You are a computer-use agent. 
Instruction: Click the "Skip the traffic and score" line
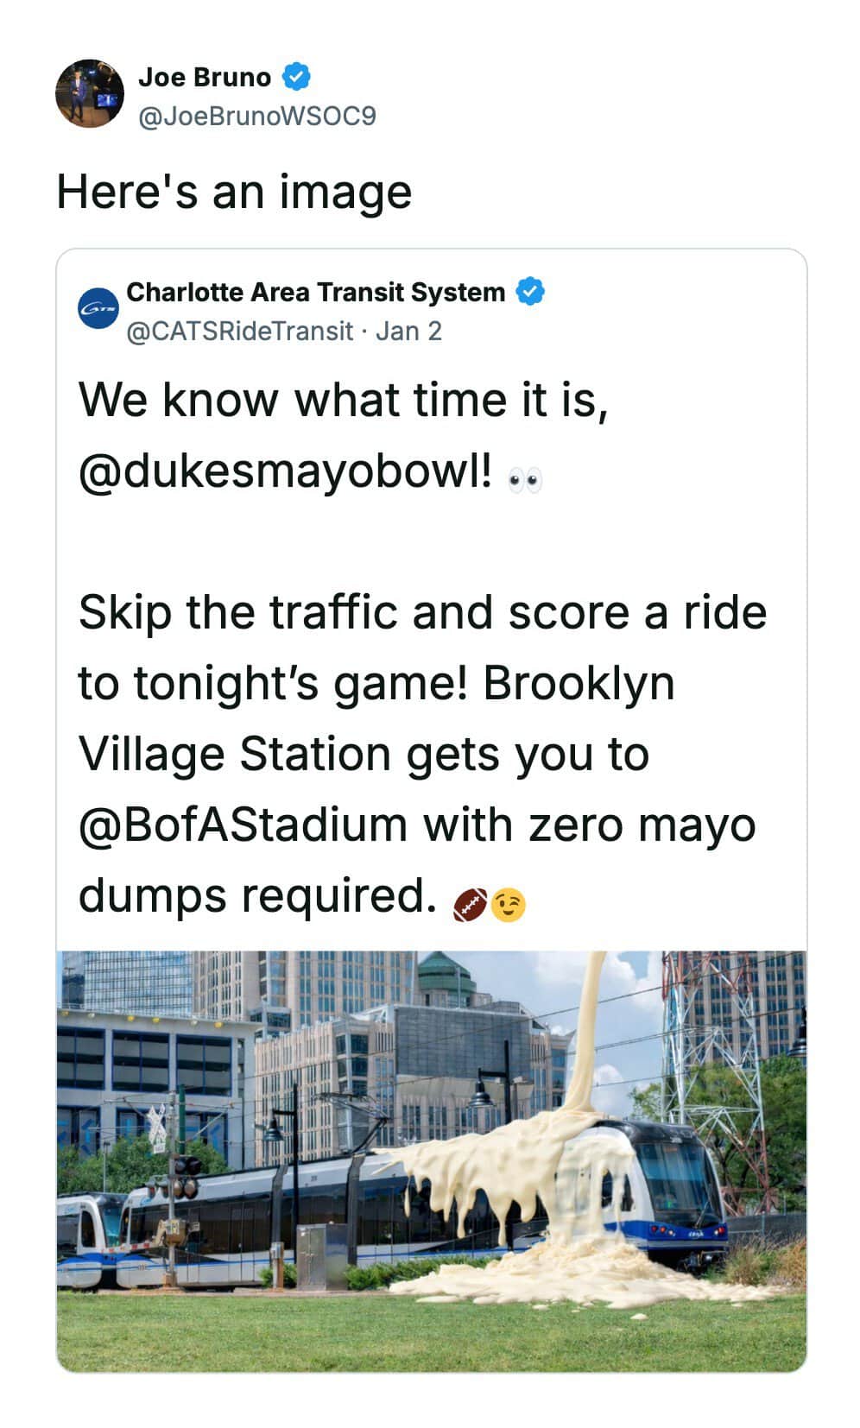[422, 613]
